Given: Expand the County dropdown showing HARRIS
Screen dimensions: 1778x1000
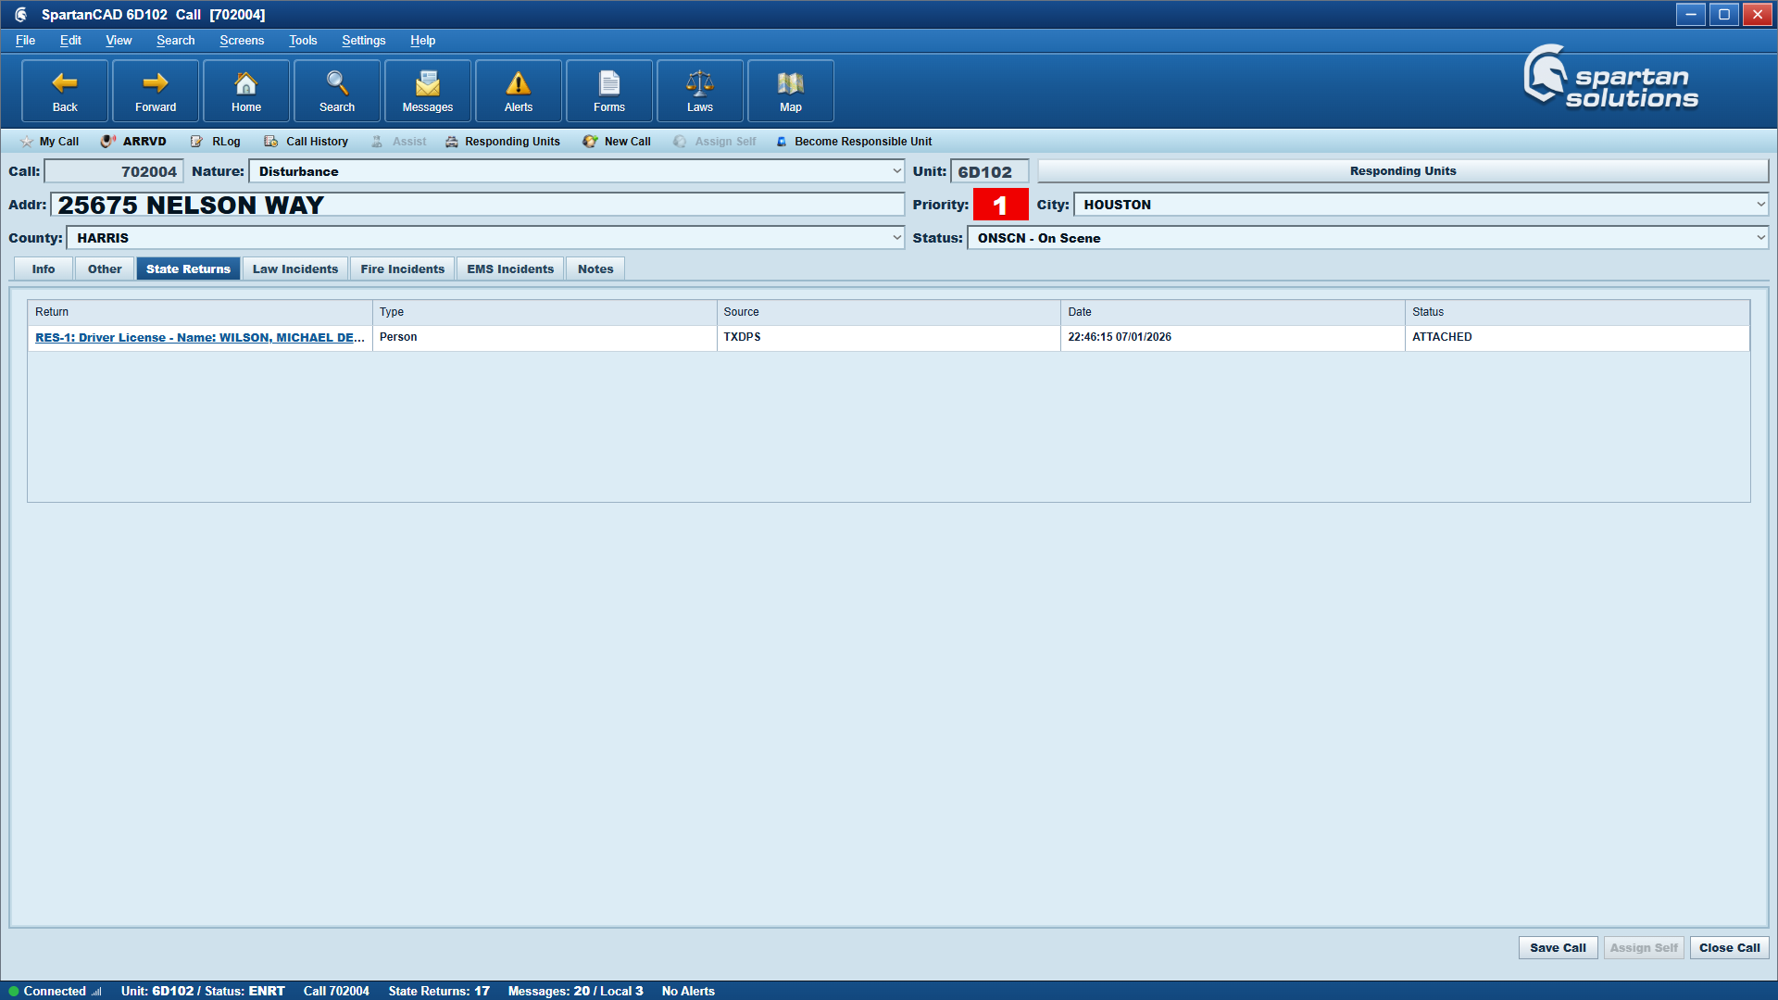Looking at the screenshot, I should pos(896,238).
